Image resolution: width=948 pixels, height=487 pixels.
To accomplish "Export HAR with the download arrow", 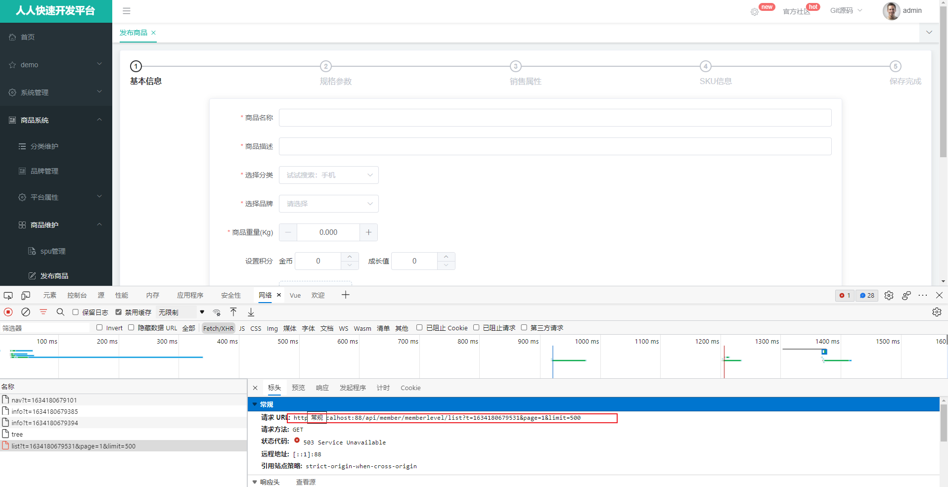I will tap(251, 312).
